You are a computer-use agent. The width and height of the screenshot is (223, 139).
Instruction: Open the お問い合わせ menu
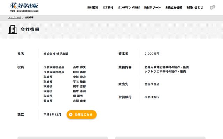(x=194, y=8)
